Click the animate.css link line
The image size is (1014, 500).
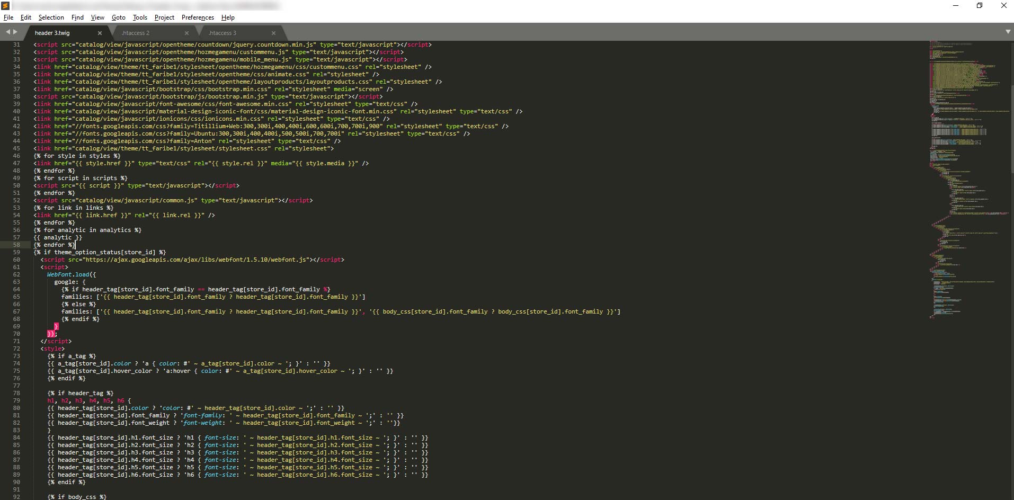[207, 74]
